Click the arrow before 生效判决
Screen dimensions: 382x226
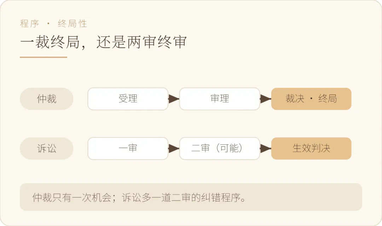(266, 149)
